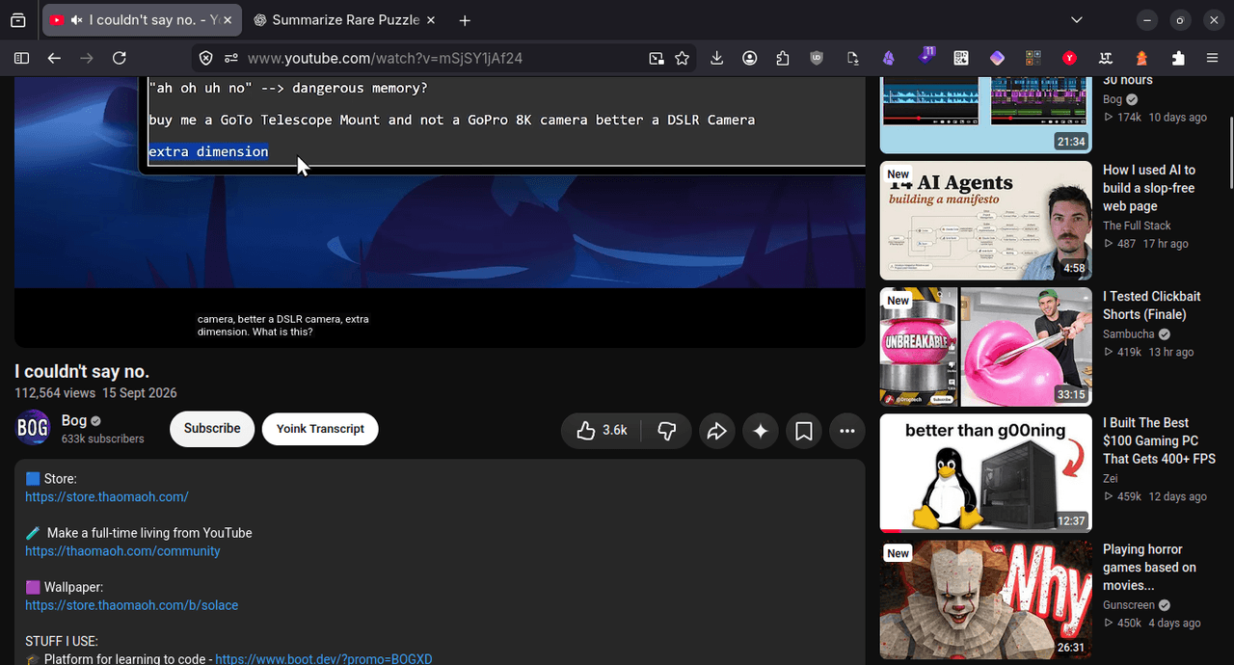Focus the URL address bar
The width and height of the screenshot is (1234, 665).
tap(443, 58)
